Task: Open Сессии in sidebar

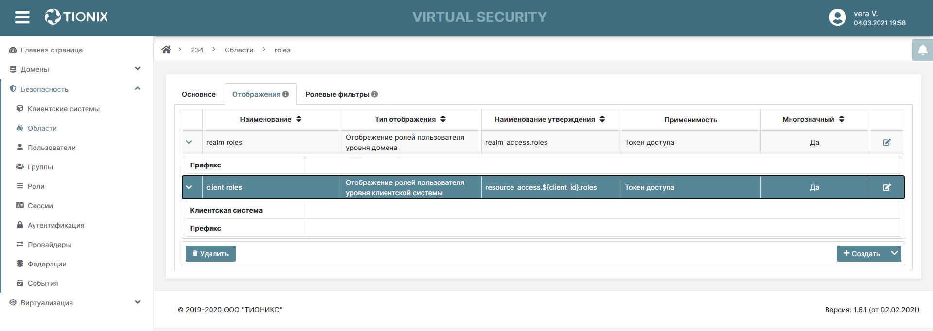Action: pyautogui.click(x=40, y=206)
